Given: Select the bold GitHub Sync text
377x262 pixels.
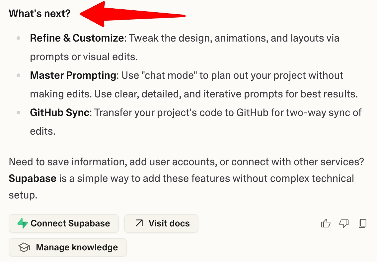Looking at the screenshot, I should pyautogui.click(x=60, y=112).
